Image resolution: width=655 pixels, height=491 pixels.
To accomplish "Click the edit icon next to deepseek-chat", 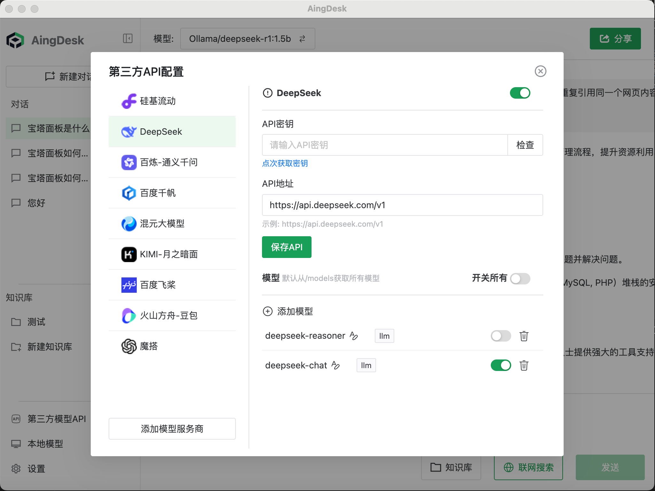I will (x=335, y=365).
